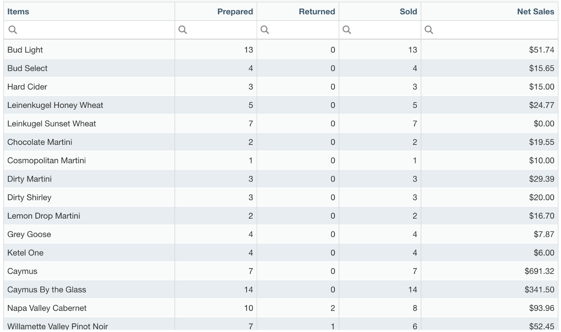Select the Chocolate Martini item

[40, 142]
